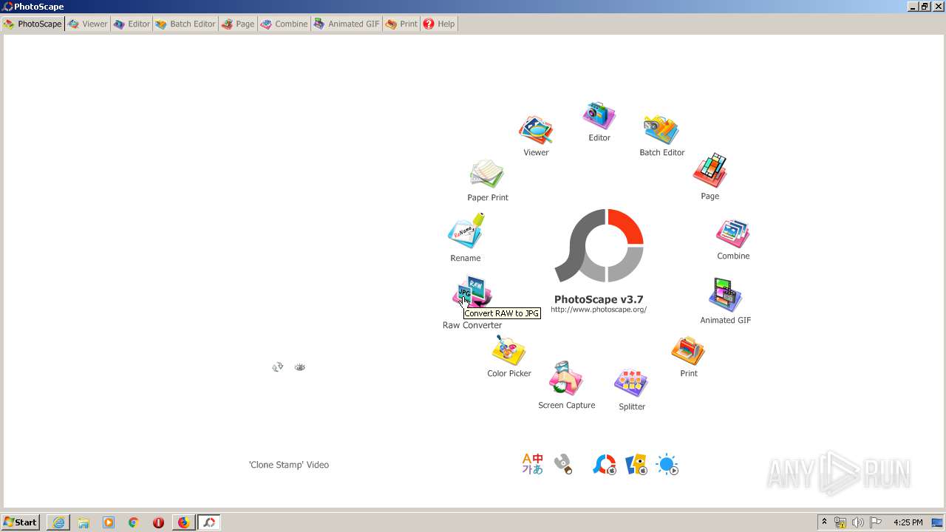Open the 'Clone Stamp' Video link
This screenshot has width=946, height=532.
pos(289,465)
